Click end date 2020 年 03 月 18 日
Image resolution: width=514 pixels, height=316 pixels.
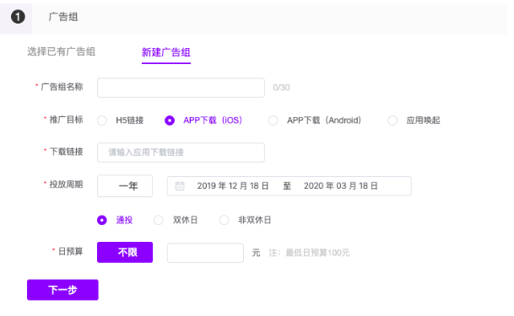(x=341, y=185)
